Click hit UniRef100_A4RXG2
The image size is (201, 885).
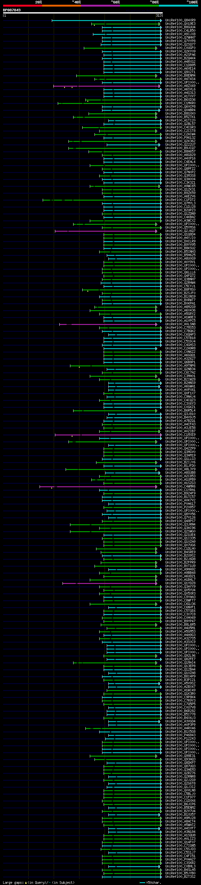pyautogui.click(x=180, y=62)
